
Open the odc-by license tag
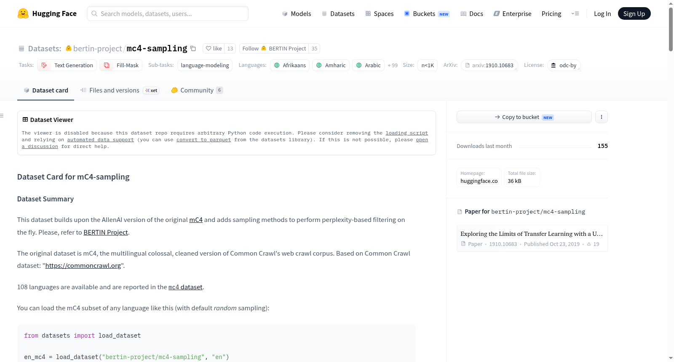564,65
